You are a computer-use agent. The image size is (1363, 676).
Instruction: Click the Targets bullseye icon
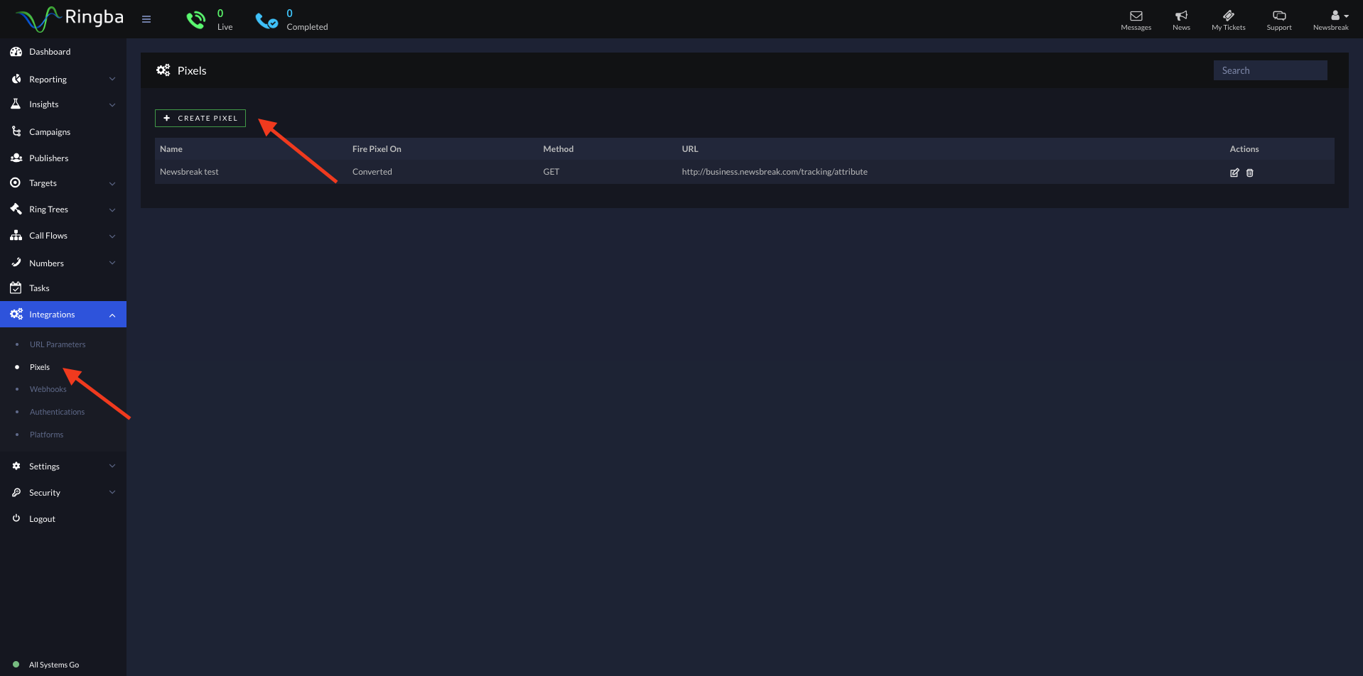(x=16, y=182)
